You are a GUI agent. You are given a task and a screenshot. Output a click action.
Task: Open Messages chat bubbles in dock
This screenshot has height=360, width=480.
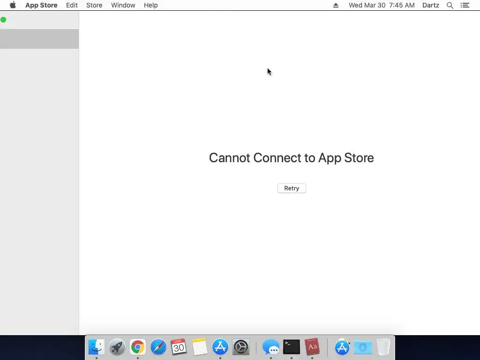tap(271, 347)
